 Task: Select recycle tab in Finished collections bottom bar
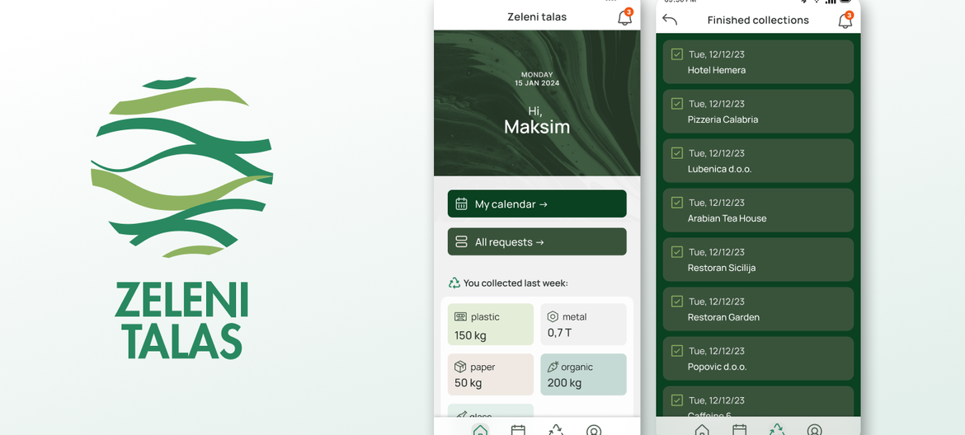pyautogui.click(x=777, y=429)
